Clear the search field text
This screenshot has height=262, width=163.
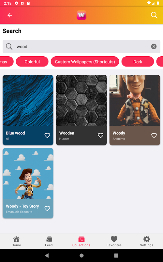(154, 47)
